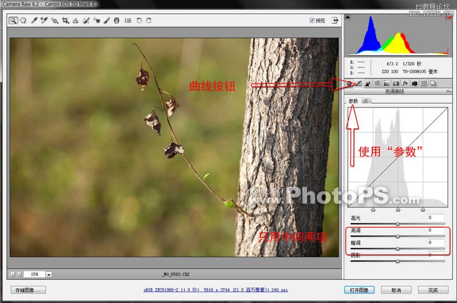Toggle full screen mode icon

tap(335, 21)
